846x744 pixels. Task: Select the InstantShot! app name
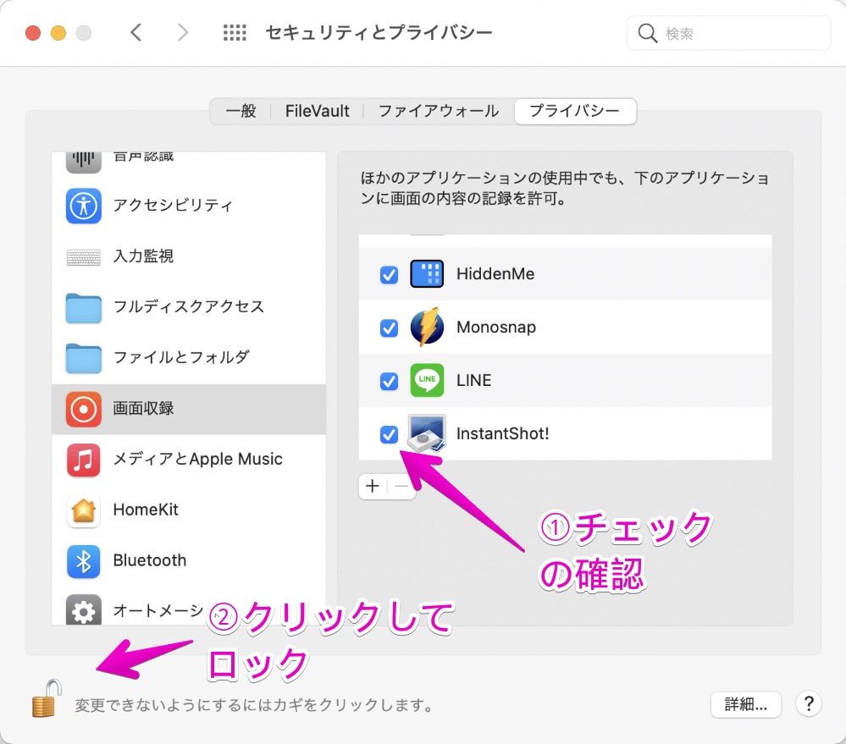click(x=503, y=433)
